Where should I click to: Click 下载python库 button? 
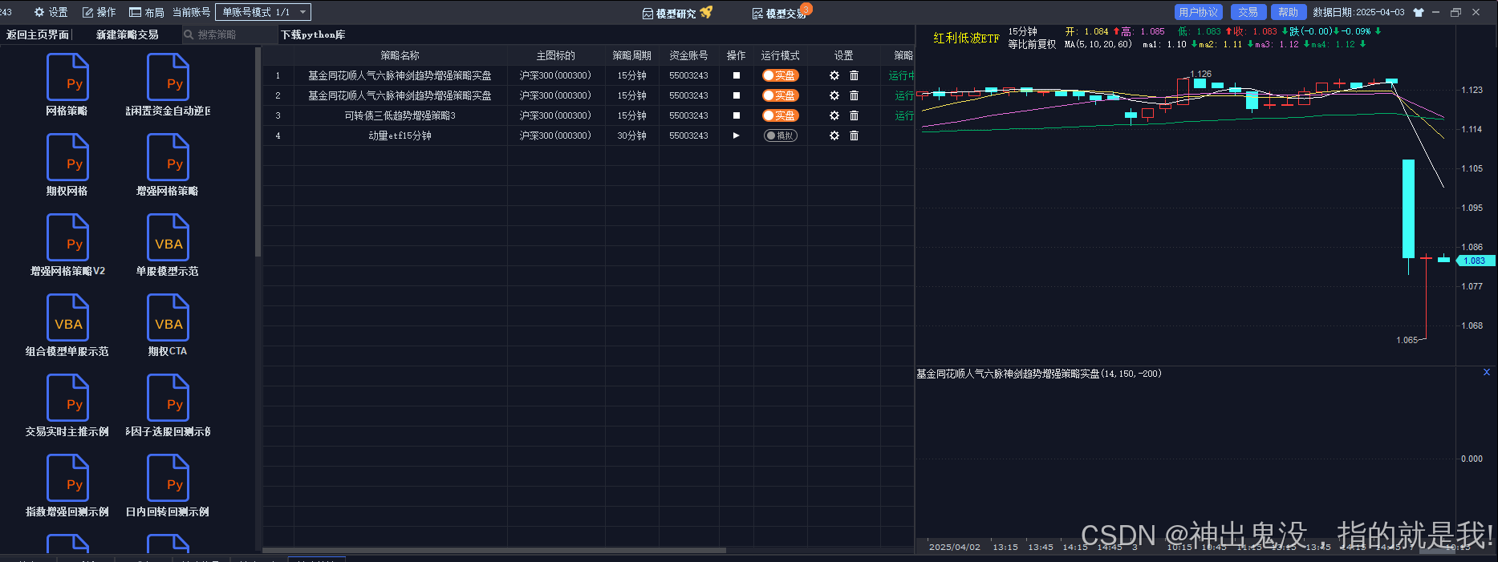(x=313, y=34)
